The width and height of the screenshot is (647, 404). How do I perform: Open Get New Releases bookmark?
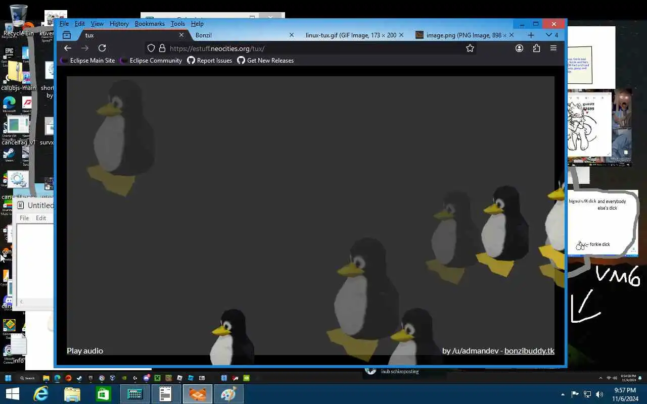tap(265, 61)
